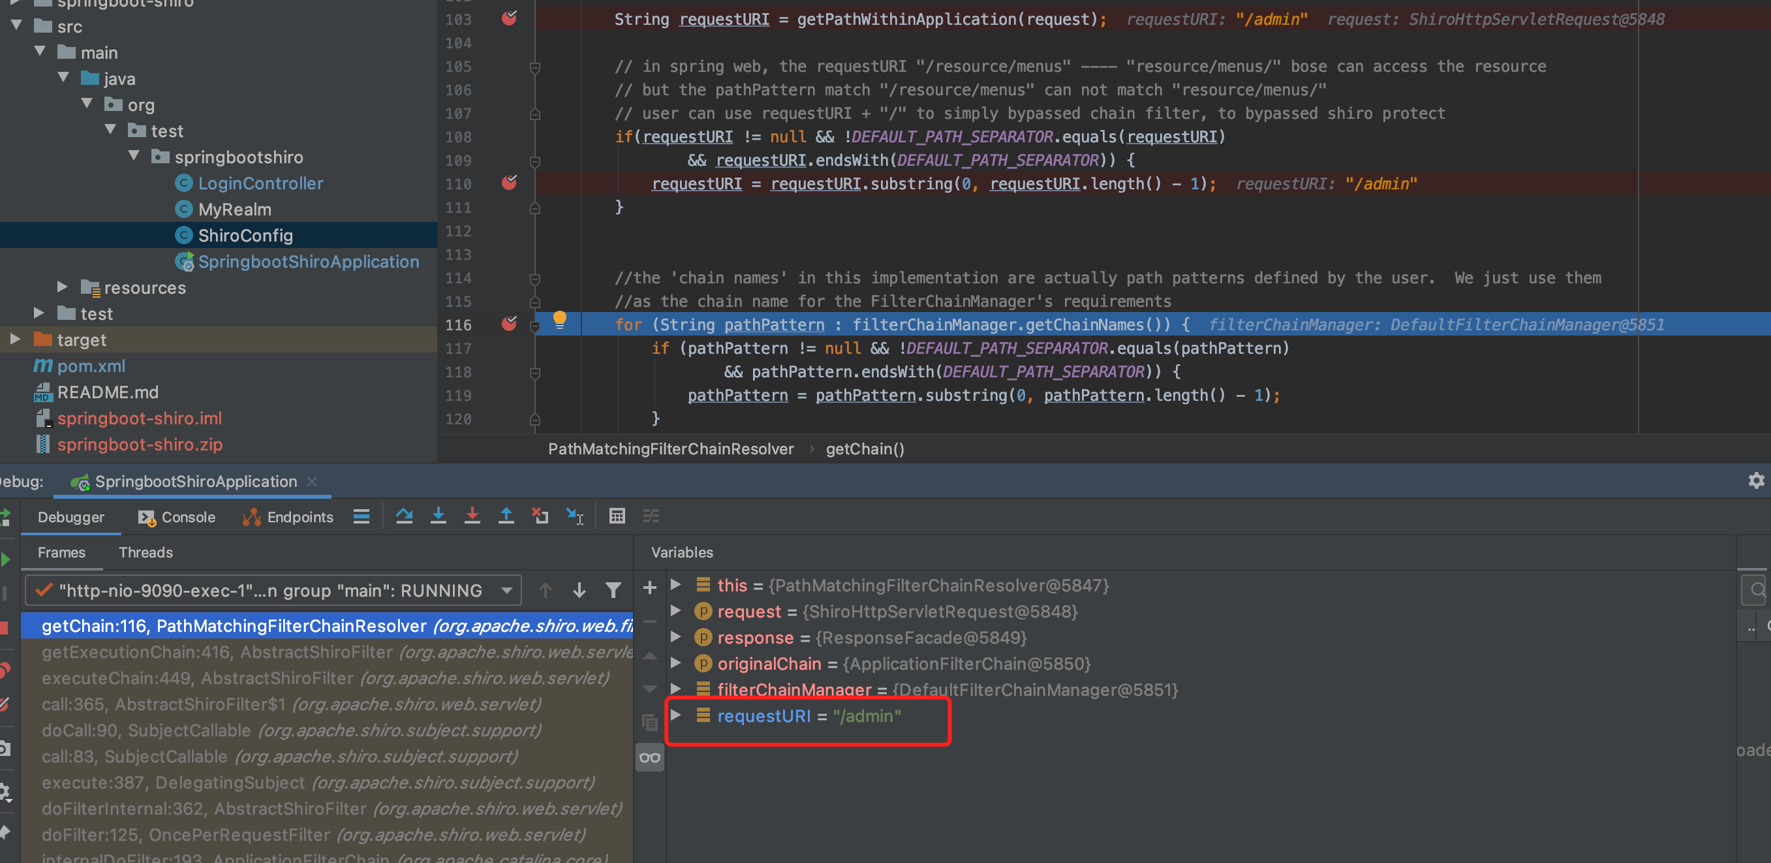Viewport: 1771px width, 863px height.
Task: Click the Run to Cursor icon
Action: coord(574,516)
